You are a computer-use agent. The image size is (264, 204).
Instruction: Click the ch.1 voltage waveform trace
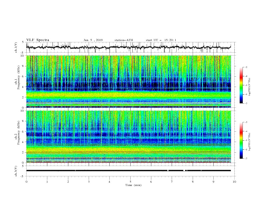tap(128, 47)
